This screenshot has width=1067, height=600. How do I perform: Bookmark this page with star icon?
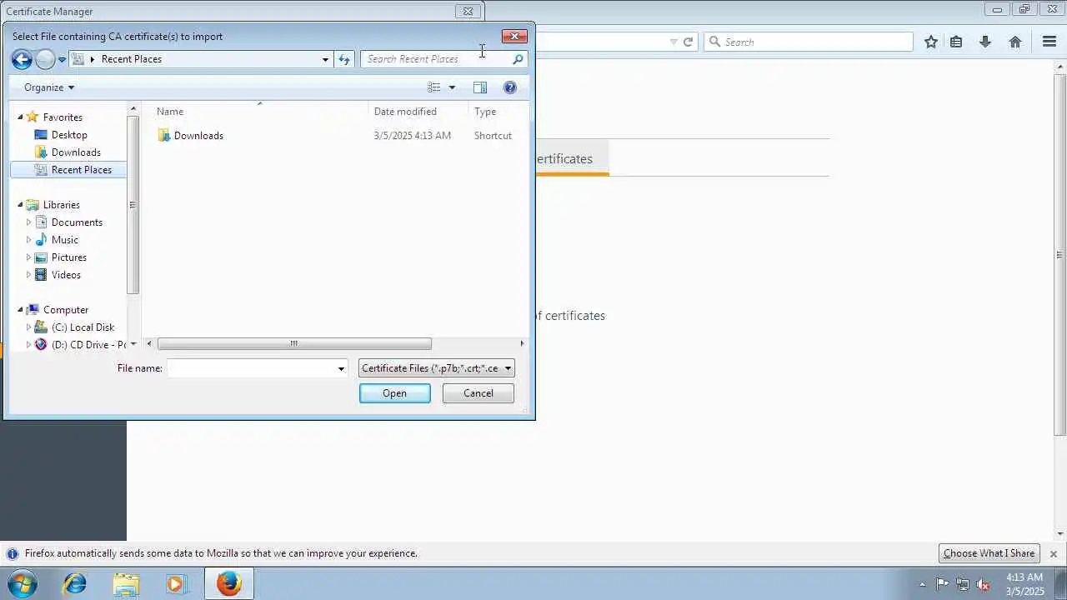931,42
